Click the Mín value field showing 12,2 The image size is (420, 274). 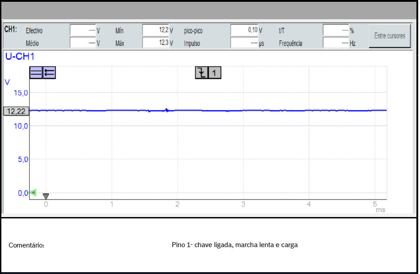(x=155, y=30)
